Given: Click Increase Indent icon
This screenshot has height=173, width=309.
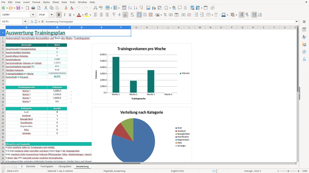Looking at the screenshot, I should pyautogui.click(x=196, y=15).
